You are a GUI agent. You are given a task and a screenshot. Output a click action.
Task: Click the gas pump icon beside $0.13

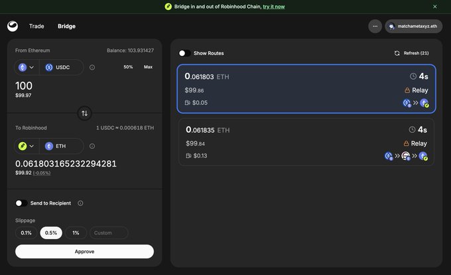point(188,156)
